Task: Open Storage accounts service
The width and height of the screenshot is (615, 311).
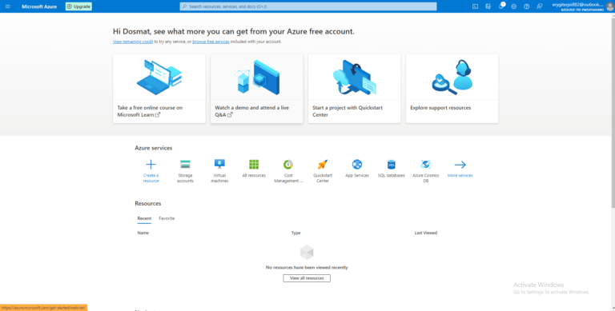Action: coord(185,171)
